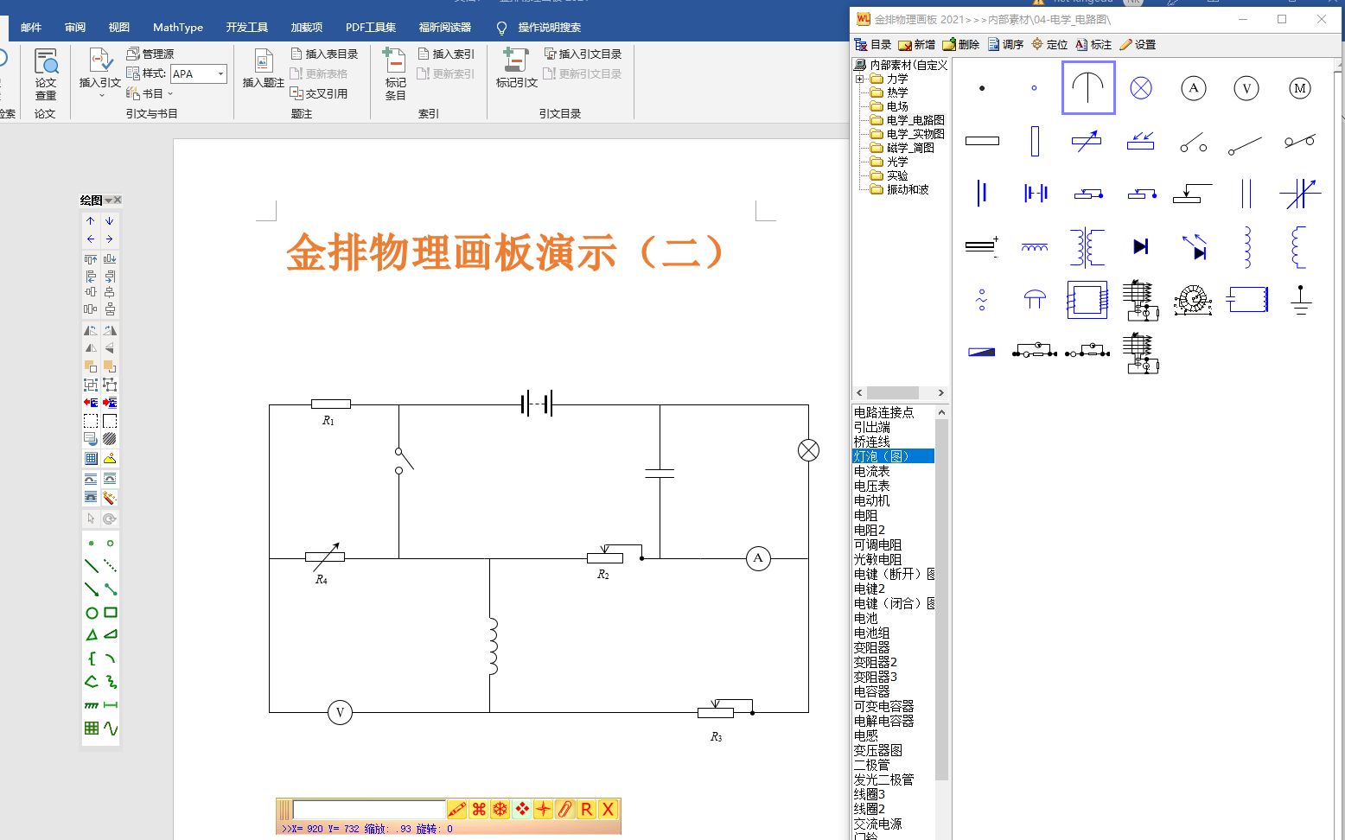
Task: Select the ammeter symbol in gallery
Action: [1194, 87]
